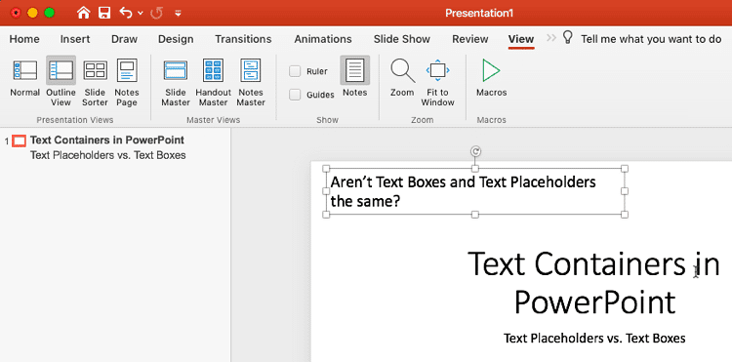Open the Review ribbon tab

click(470, 39)
